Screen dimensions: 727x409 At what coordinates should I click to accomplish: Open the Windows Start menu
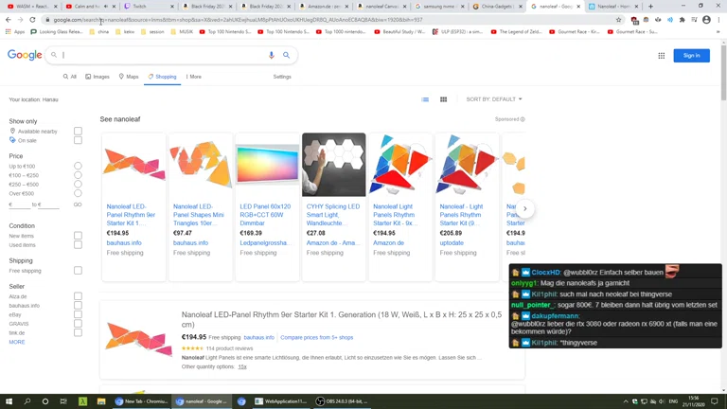point(9,401)
